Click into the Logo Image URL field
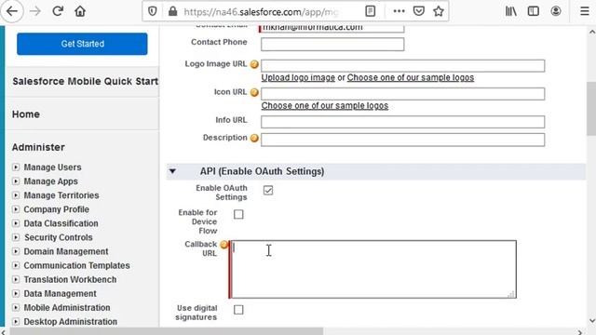This screenshot has height=335, width=596. click(402, 65)
